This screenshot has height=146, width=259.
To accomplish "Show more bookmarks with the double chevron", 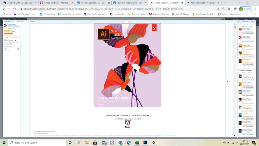I will (x=255, y=14).
